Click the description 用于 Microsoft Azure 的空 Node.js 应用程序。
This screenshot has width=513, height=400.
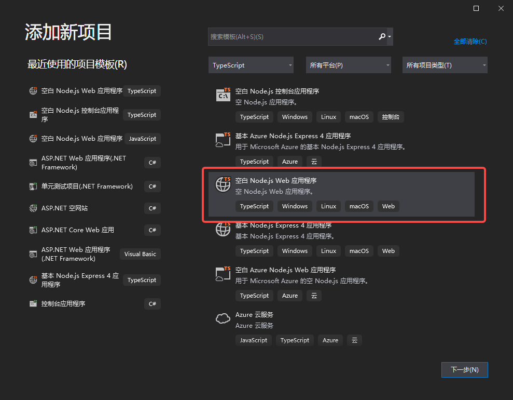tap(302, 281)
